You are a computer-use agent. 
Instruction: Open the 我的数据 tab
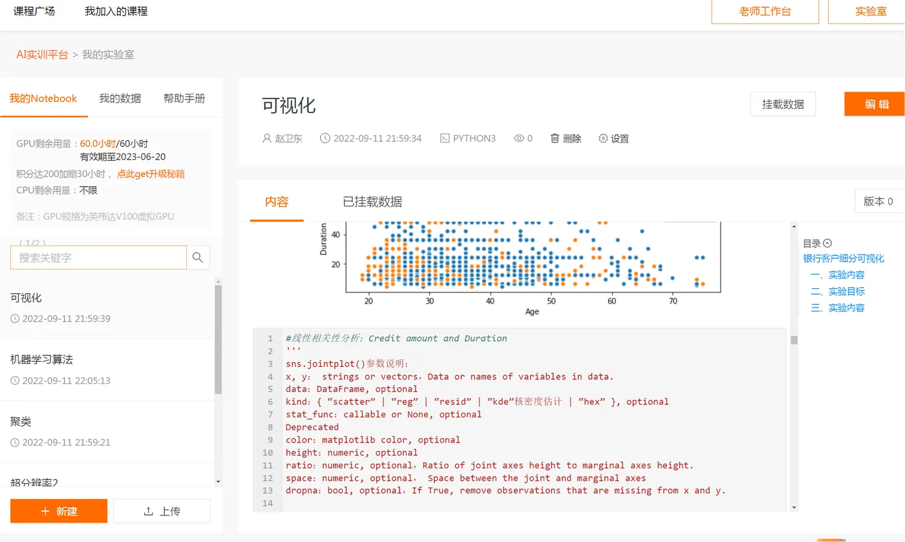120,98
